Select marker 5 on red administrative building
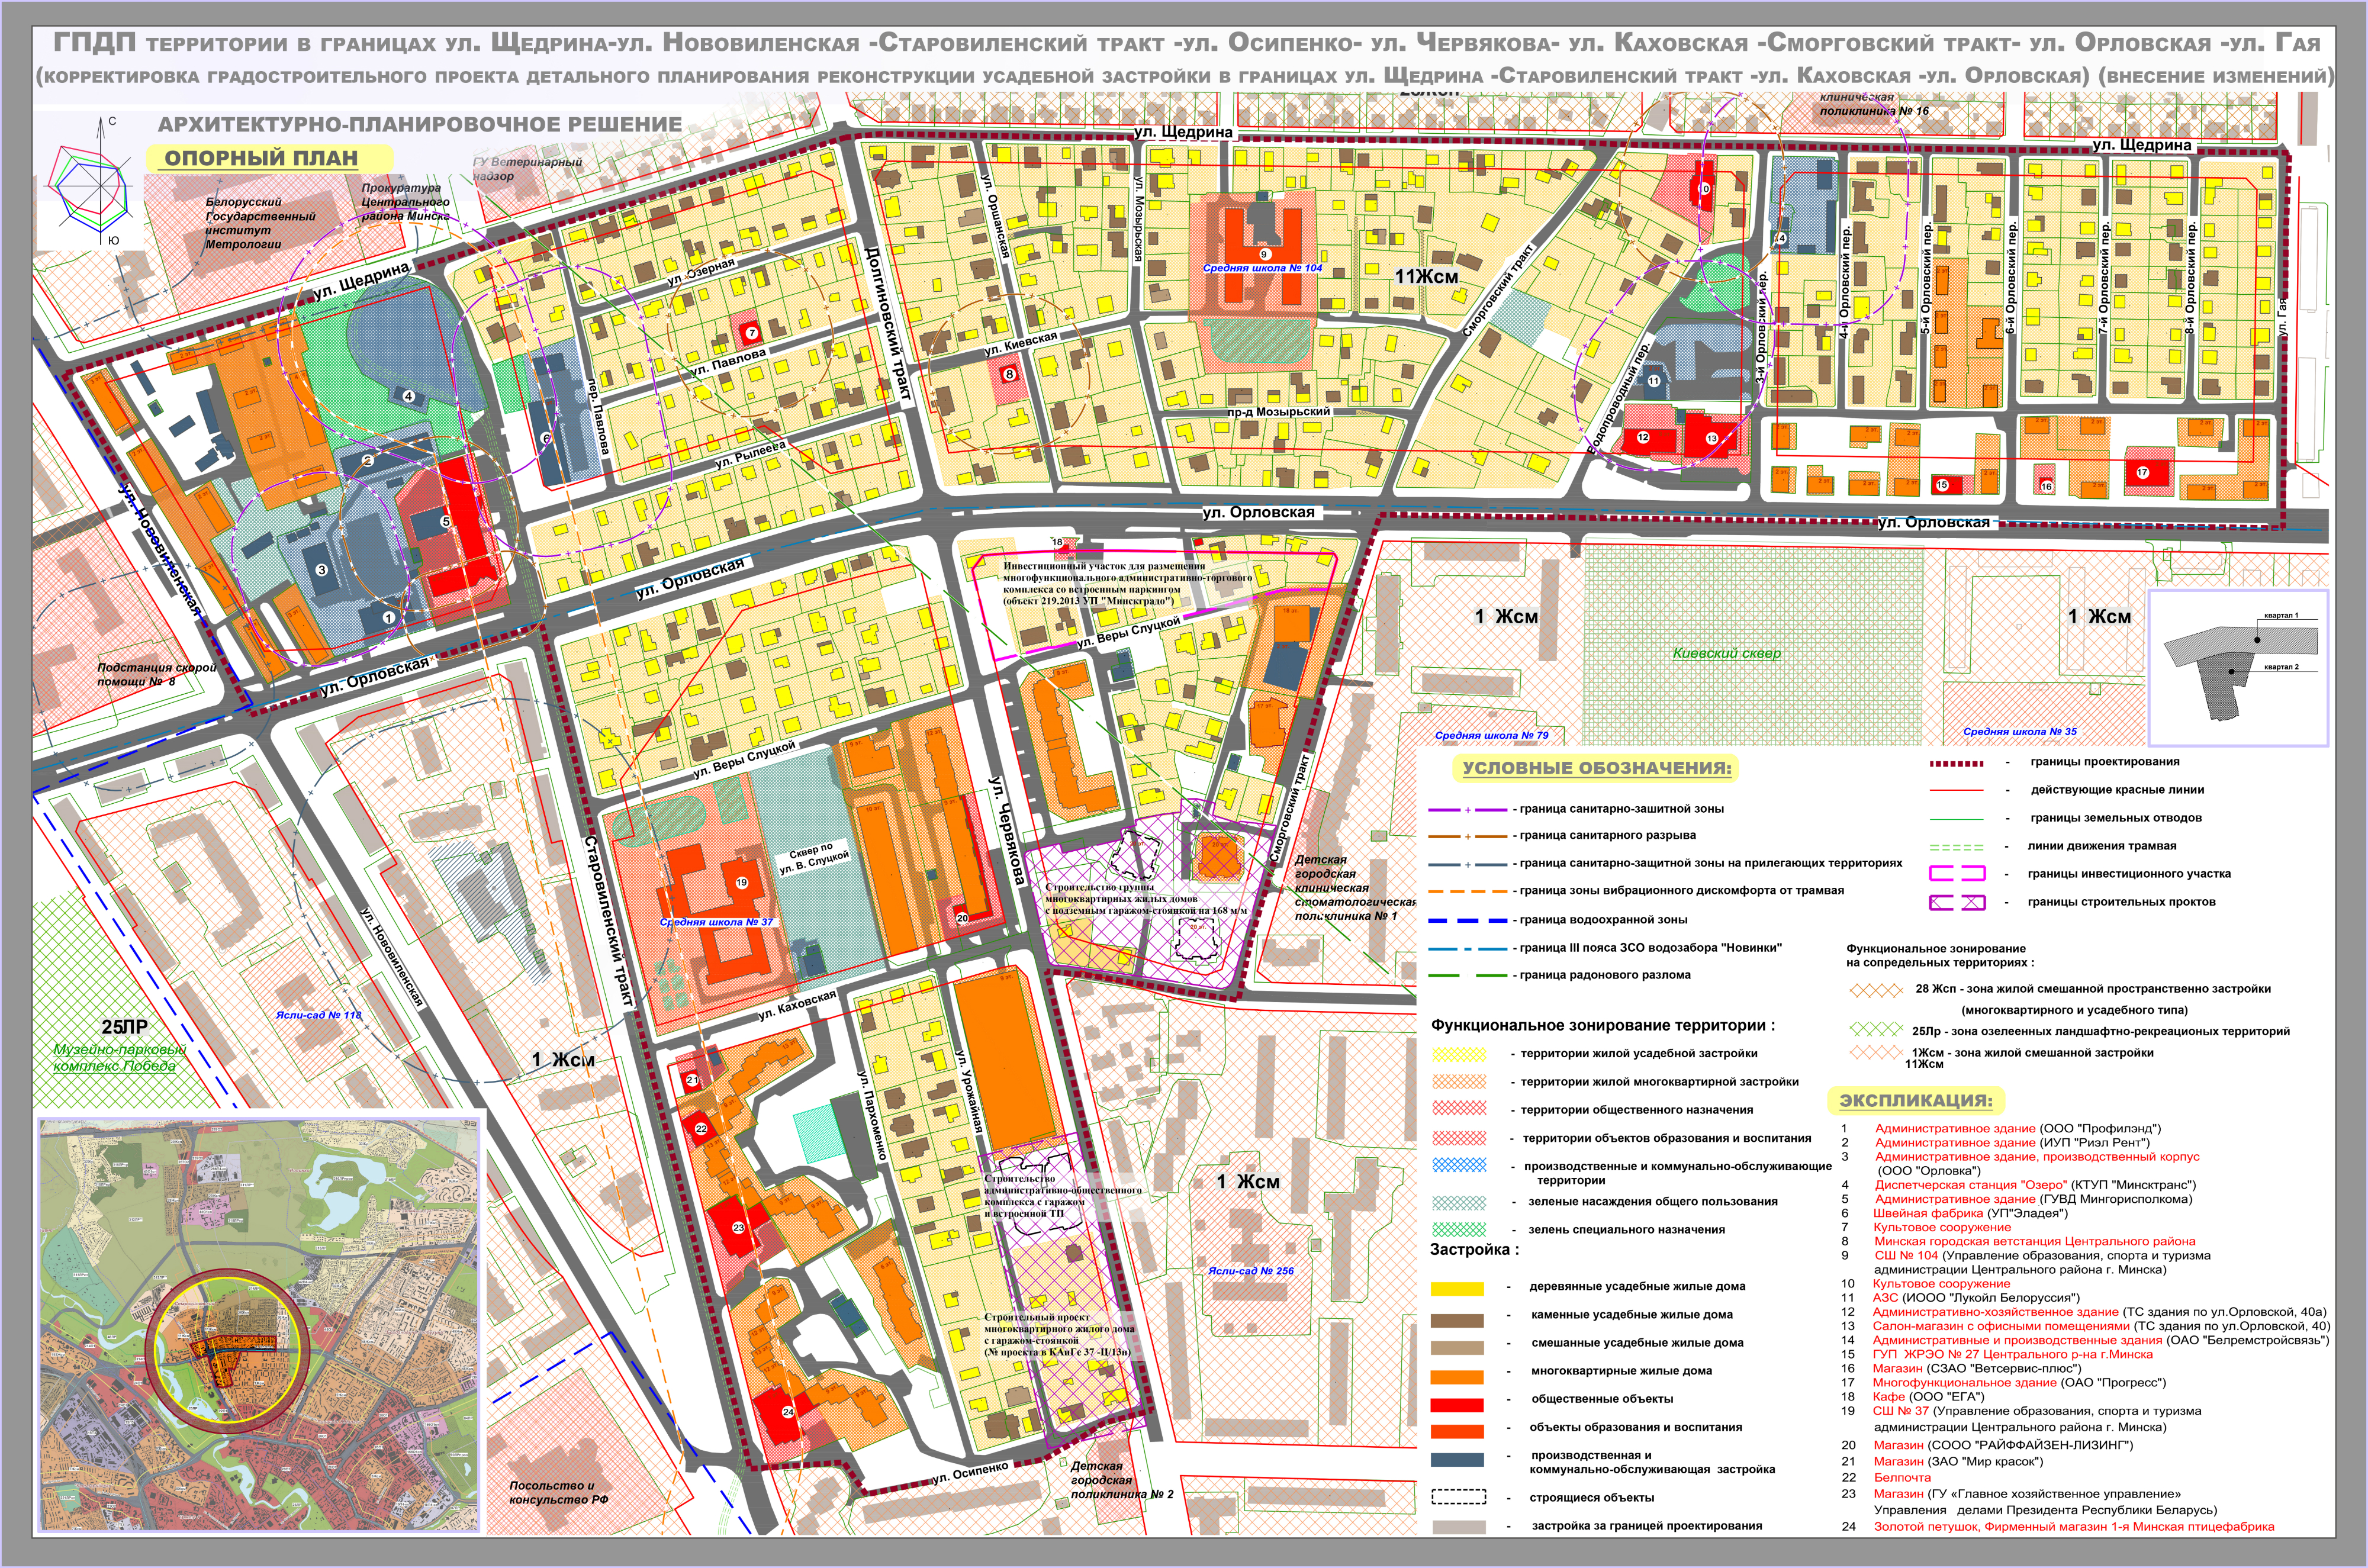The width and height of the screenshot is (2368, 1568). click(x=446, y=521)
